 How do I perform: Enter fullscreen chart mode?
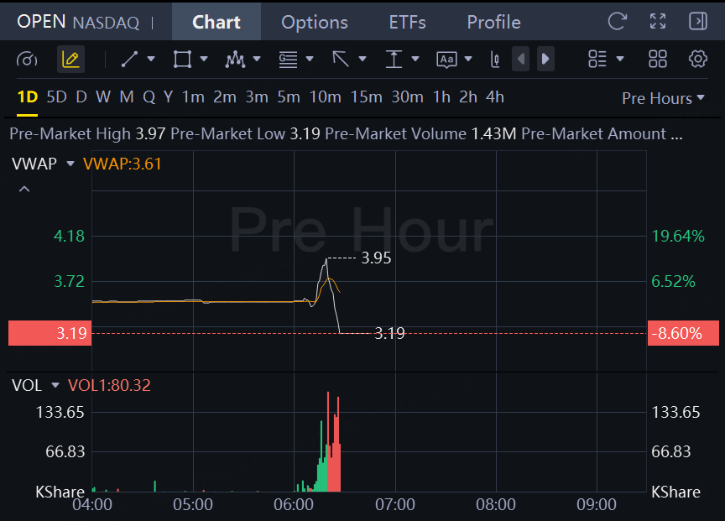coord(658,21)
